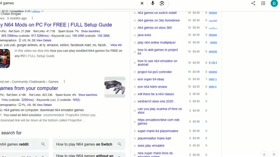Screen dimensions: 280x157
Task: Star the 'win64e10 xbox one 2020' keyword
Action: (135, 102)
